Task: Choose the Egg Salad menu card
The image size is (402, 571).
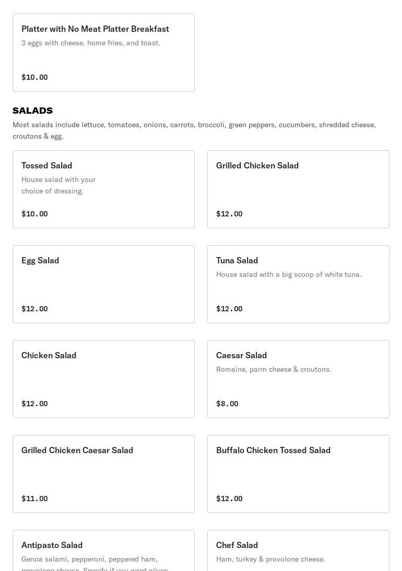Action: pyautogui.click(x=103, y=284)
